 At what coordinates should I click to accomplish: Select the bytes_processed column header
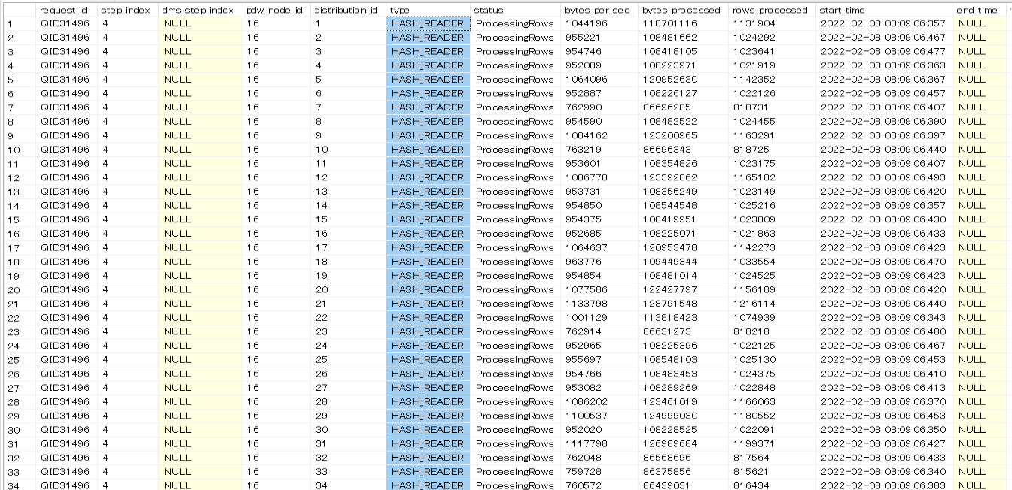click(x=682, y=10)
